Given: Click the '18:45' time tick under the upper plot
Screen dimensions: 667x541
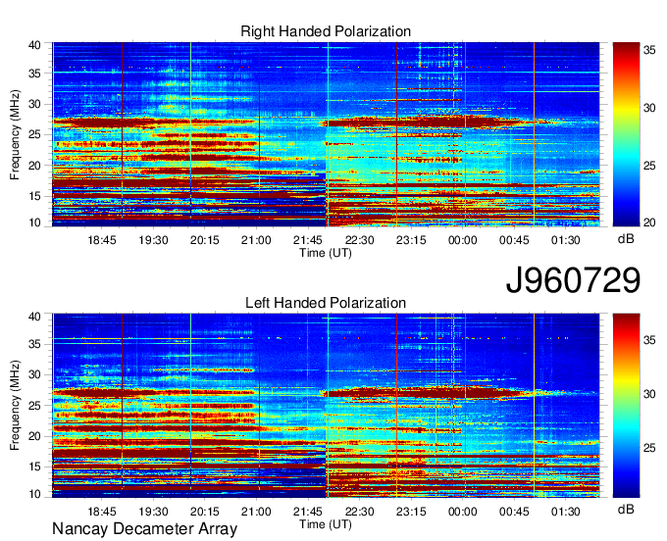Looking at the screenshot, I should (x=102, y=240).
